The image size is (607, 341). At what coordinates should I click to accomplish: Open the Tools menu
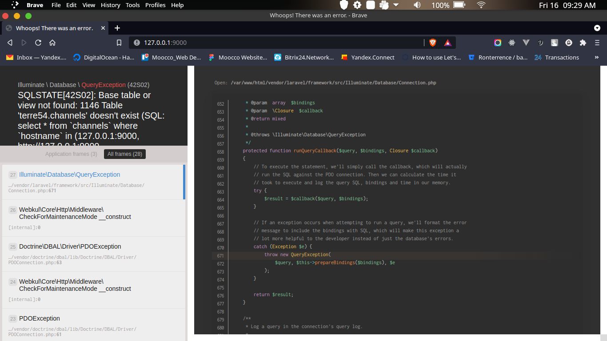pyautogui.click(x=132, y=5)
